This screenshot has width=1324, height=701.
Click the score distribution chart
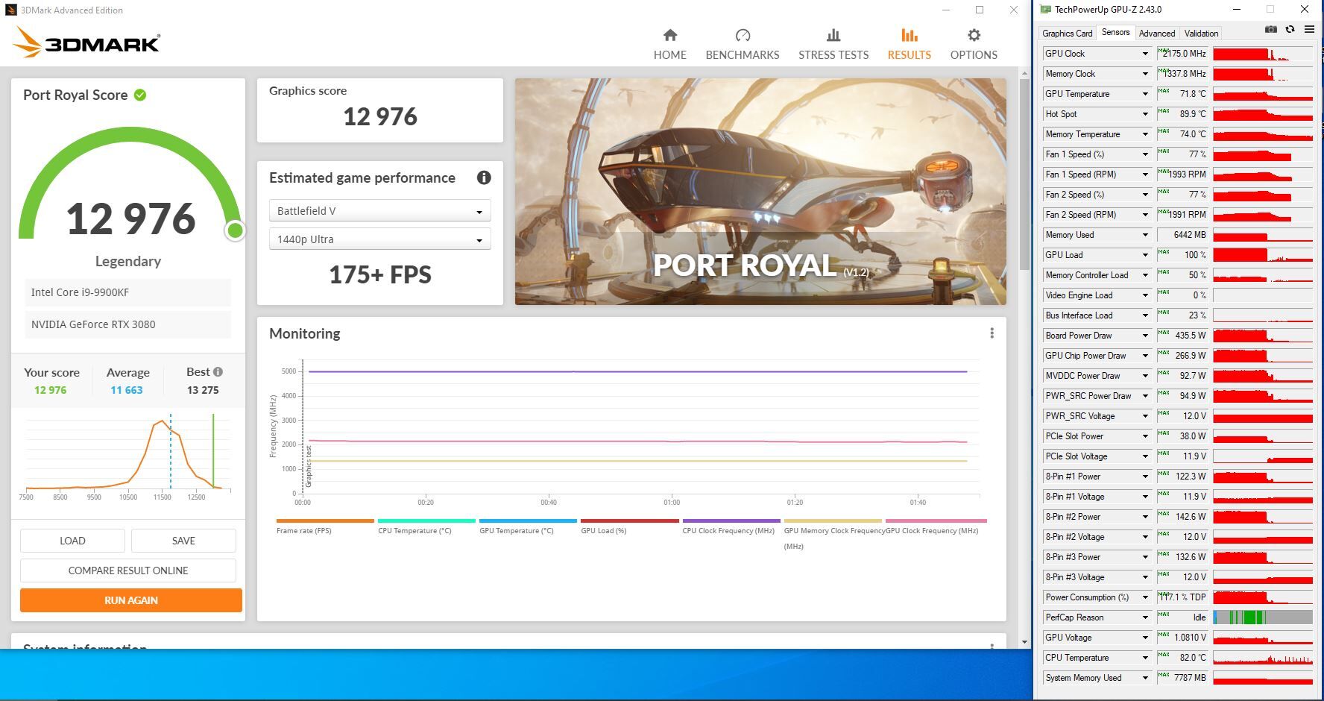pos(128,455)
